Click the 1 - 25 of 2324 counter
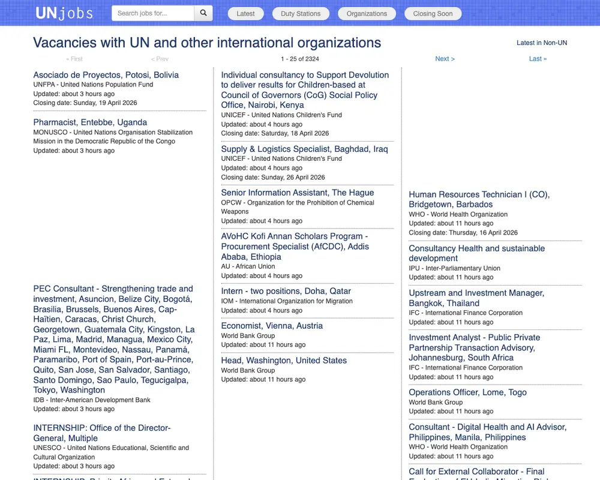Screen dimensions: 600x480 point(299,59)
